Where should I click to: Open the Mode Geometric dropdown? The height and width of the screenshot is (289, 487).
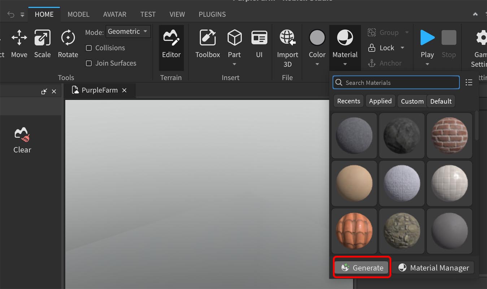(128, 31)
